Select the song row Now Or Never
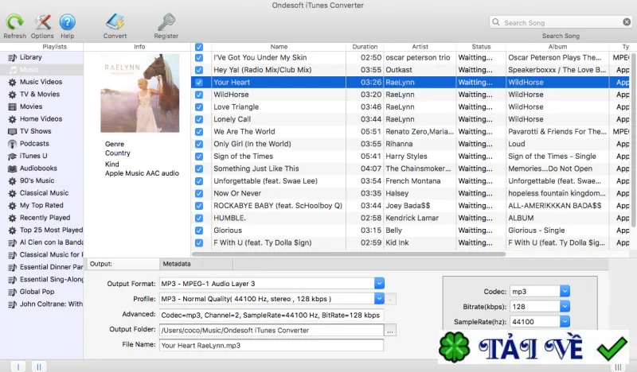This screenshot has width=637, height=372. point(410,193)
